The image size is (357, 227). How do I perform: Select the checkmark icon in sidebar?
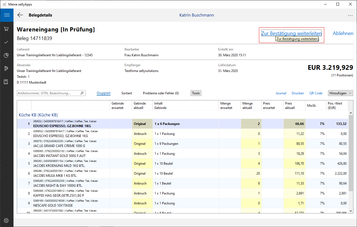click(x=6, y=42)
